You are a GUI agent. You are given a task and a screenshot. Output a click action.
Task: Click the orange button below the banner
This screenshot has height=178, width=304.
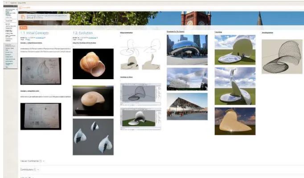pos(24,28)
